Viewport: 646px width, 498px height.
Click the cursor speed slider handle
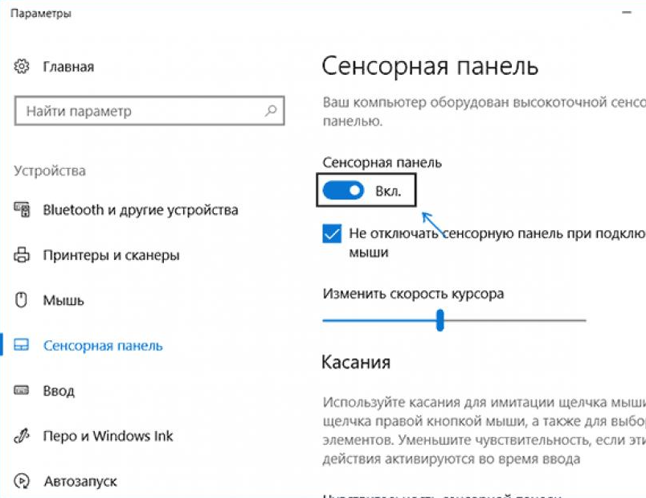coord(440,320)
